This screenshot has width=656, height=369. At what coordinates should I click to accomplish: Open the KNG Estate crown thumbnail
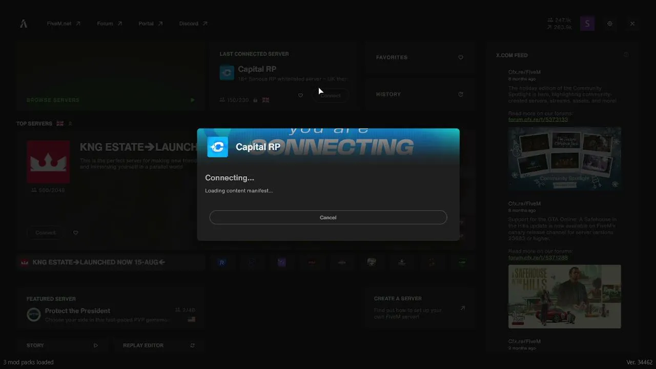click(48, 162)
